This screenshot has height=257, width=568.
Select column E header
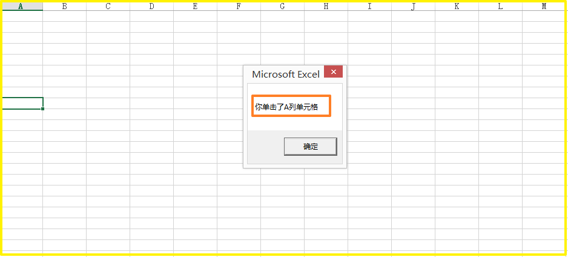(x=195, y=6)
